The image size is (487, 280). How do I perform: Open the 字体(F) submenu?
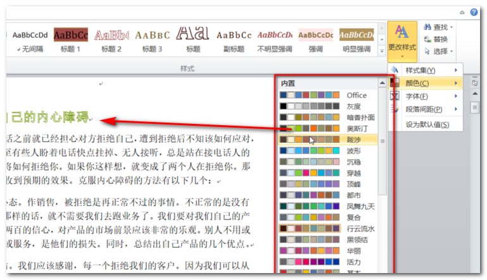click(x=425, y=96)
